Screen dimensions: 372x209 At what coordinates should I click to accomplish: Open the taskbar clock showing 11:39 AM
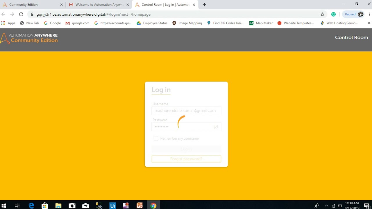pyautogui.click(x=352, y=205)
